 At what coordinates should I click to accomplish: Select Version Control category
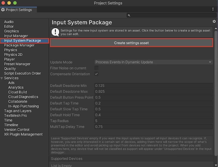[x=17, y=130]
